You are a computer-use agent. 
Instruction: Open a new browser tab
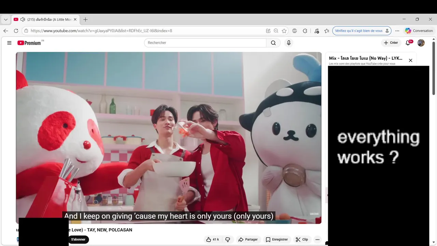click(x=85, y=19)
